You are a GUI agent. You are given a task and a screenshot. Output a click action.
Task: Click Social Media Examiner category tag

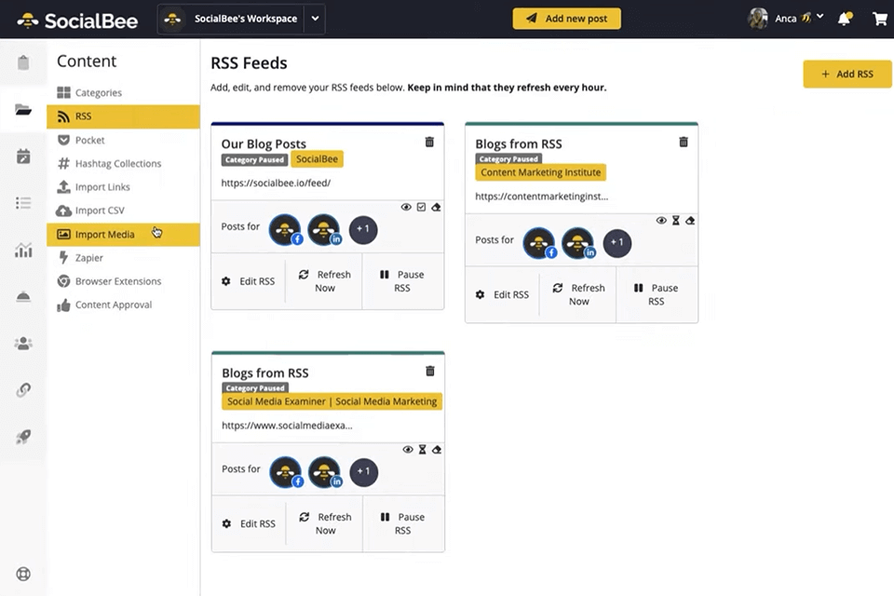coord(332,401)
